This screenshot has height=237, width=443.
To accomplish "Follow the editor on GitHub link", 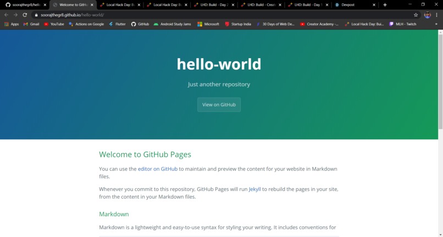I will pos(158,169).
